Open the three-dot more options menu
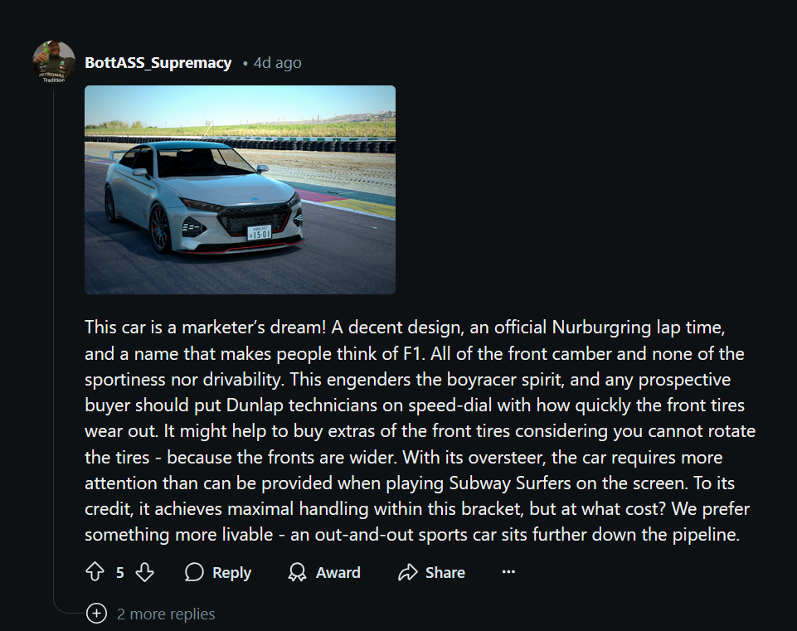This screenshot has width=797, height=631. pos(508,571)
